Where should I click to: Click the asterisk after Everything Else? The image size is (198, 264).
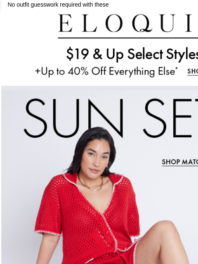(x=177, y=68)
